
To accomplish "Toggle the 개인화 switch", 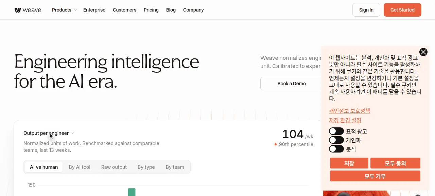I will point(336,140).
